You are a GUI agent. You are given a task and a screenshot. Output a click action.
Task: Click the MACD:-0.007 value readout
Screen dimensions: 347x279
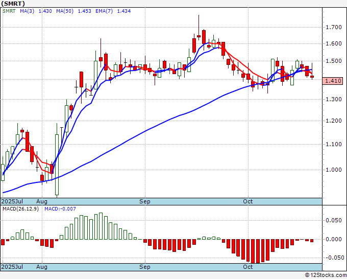(x=60, y=209)
